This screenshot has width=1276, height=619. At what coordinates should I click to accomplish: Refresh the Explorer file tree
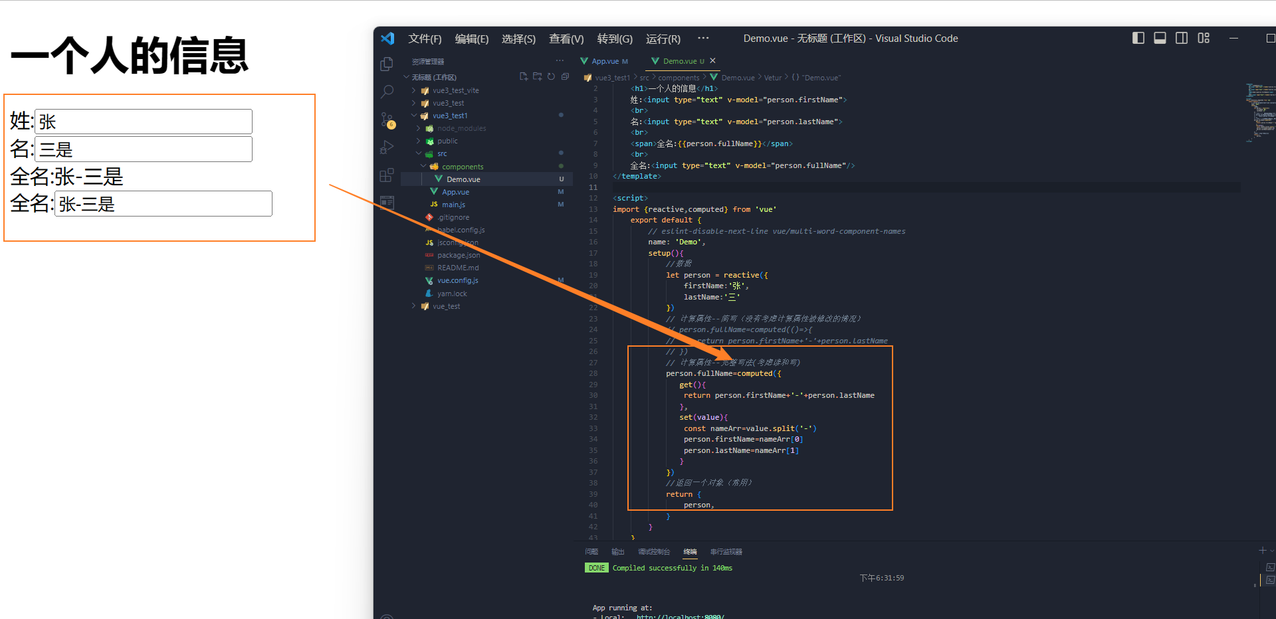pos(551,76)
